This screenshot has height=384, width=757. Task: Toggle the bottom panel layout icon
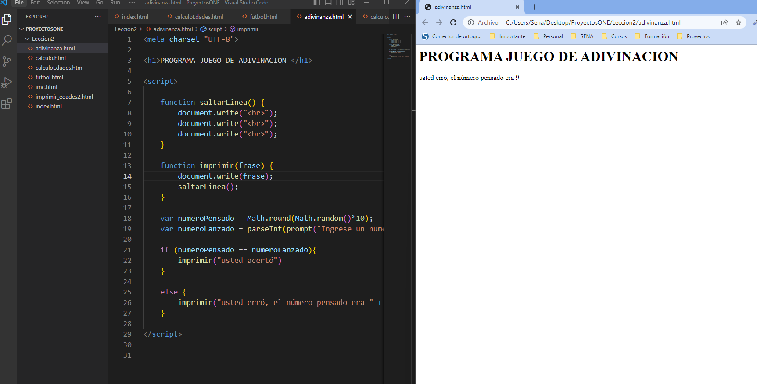tap(328, 3)
